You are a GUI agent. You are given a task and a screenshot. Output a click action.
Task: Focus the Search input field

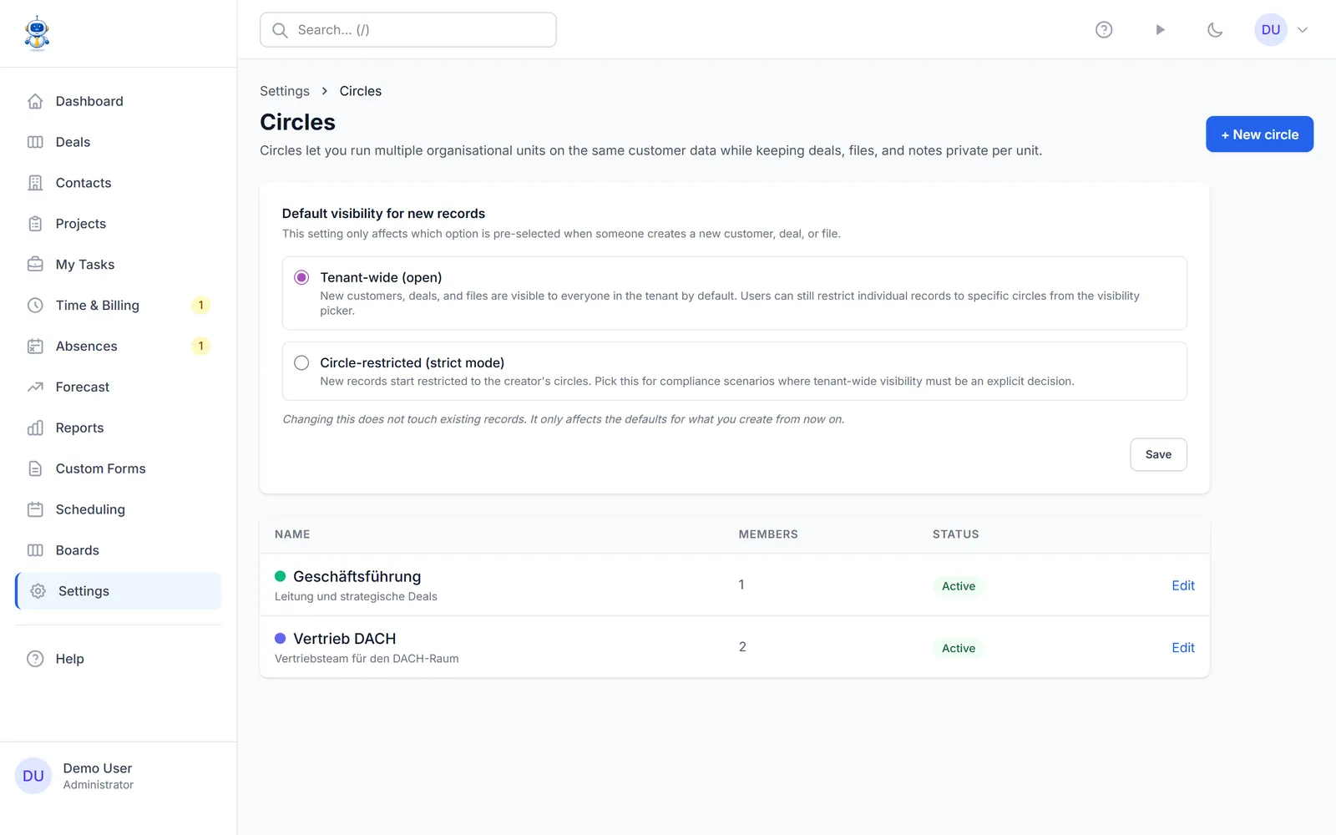pos(408,30)
